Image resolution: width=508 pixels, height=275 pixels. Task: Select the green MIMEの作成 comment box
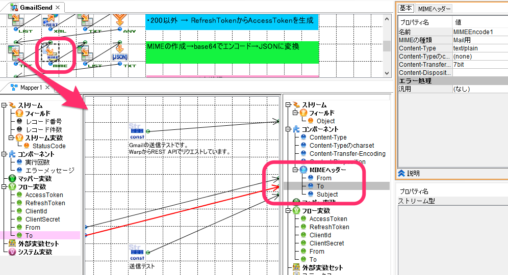232,52
